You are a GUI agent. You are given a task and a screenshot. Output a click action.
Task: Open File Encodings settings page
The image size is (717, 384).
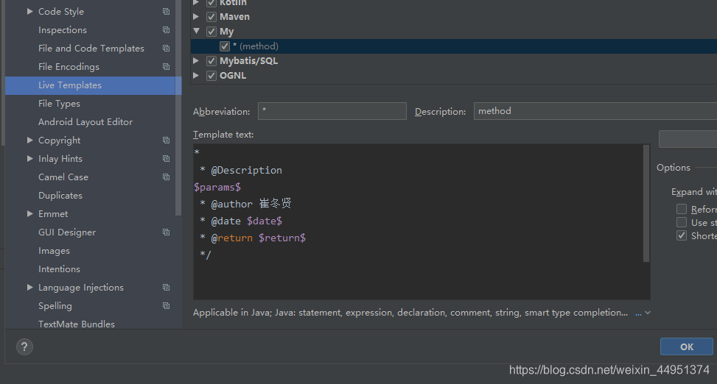(x=69, y=67)
